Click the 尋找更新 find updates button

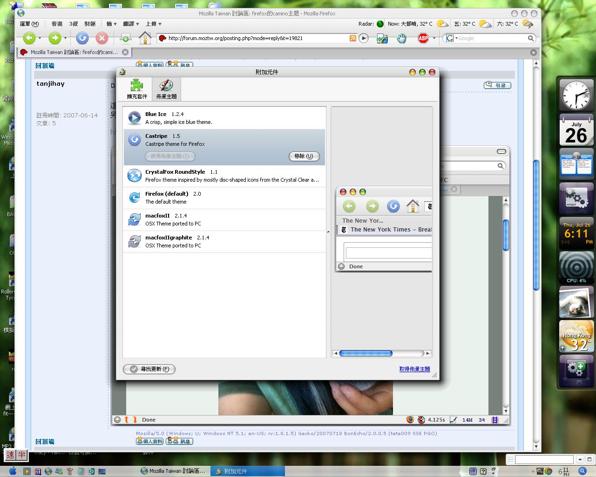point(149,369)
